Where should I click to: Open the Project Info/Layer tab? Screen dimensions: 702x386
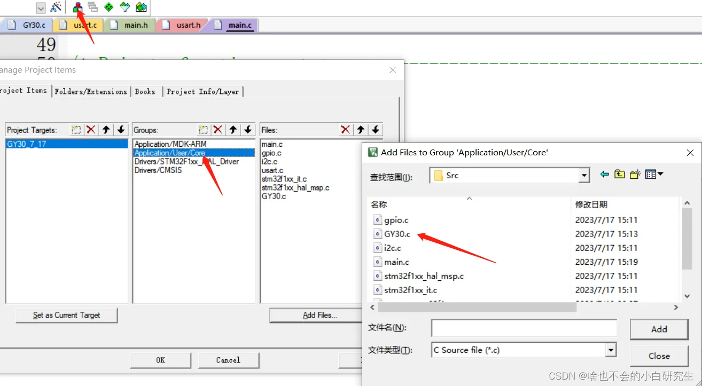click(x=203, y=92)
